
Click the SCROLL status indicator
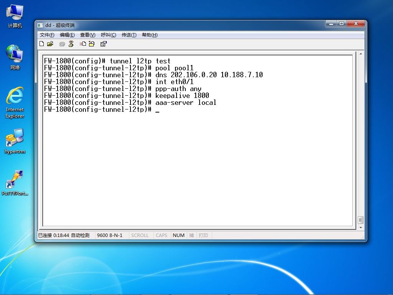(x=140, y=235)
